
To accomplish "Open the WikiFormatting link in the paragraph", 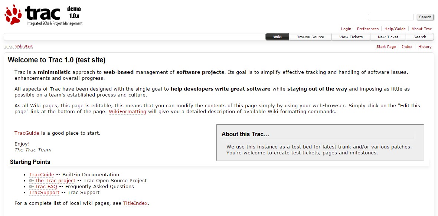I will coord(127,112).
